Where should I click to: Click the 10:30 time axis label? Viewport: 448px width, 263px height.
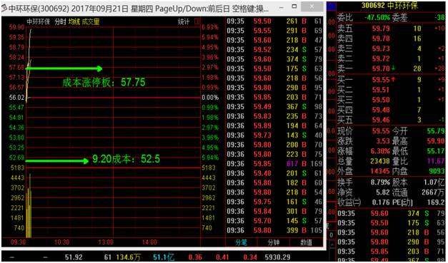click(x=61, y=242)
